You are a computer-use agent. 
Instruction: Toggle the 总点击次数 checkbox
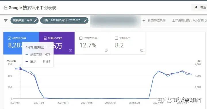[9, 38]
